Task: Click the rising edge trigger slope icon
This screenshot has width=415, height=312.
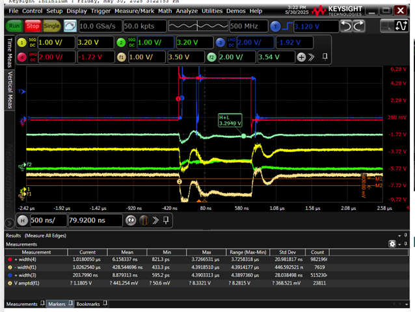Action: tap(287, 27)
